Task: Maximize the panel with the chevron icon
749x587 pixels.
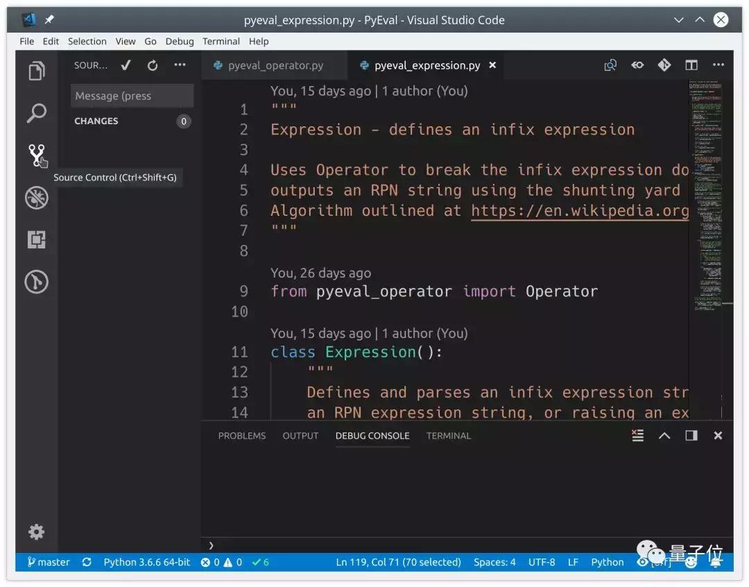Action: click(664, 436)
